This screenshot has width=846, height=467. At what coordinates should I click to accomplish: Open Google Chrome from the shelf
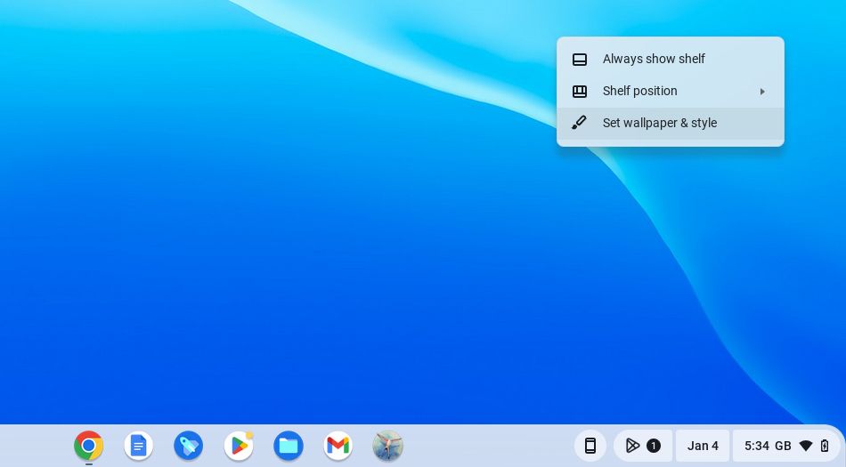click(x=88, y=446)
